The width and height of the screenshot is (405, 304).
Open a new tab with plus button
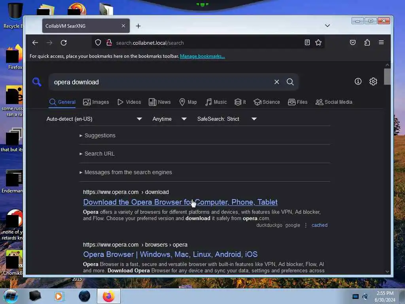(138, 26)
